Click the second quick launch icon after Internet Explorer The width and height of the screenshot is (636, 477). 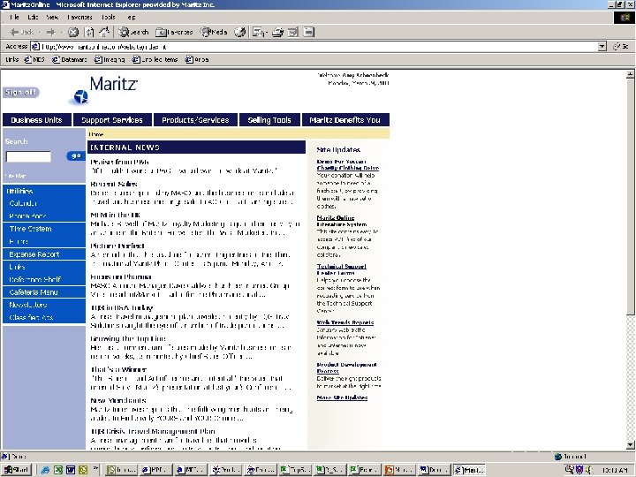coord(58,470)
